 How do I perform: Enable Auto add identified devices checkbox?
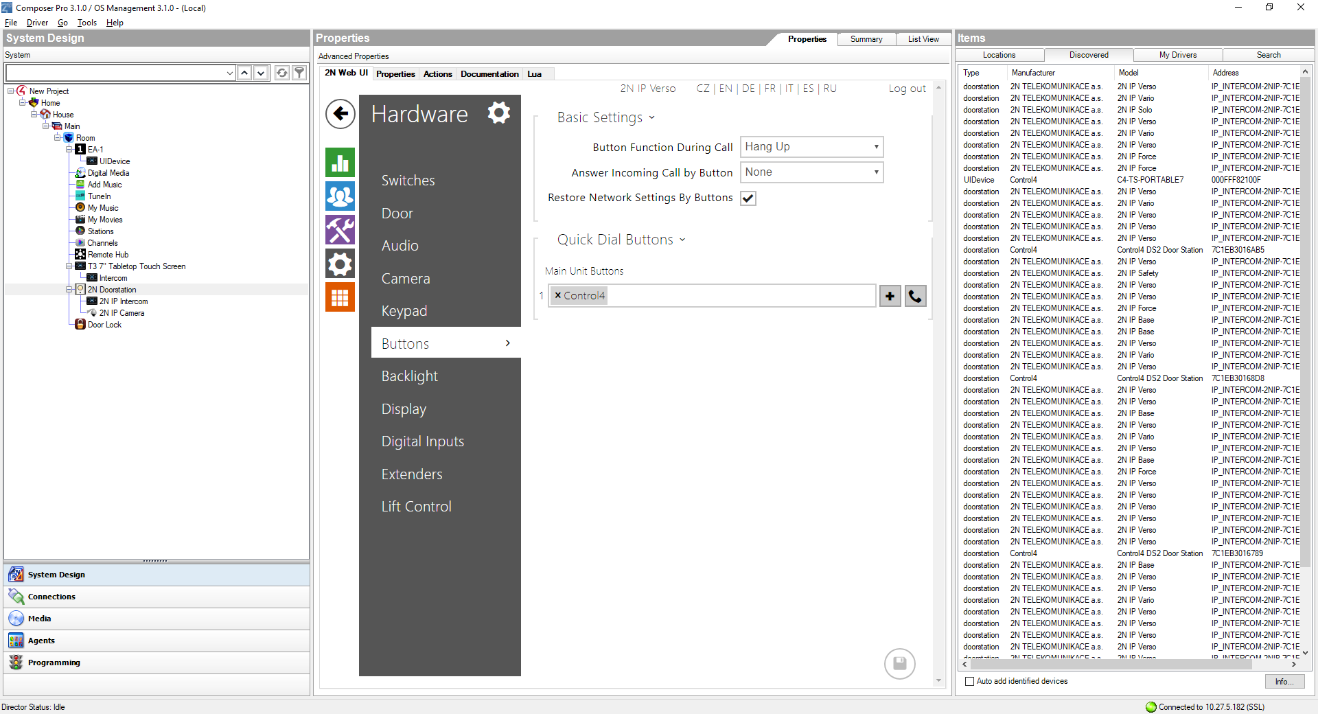[969, 682]
